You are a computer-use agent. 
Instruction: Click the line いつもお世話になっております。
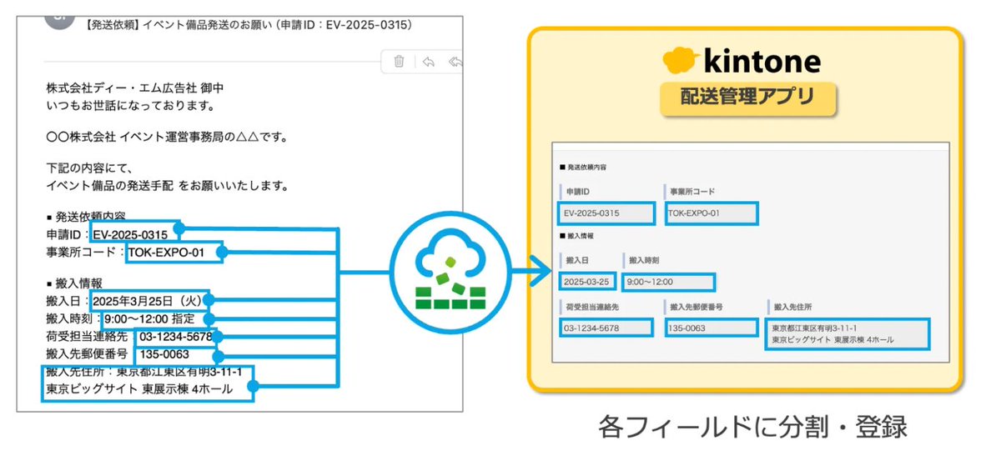(x=132, y=106)
